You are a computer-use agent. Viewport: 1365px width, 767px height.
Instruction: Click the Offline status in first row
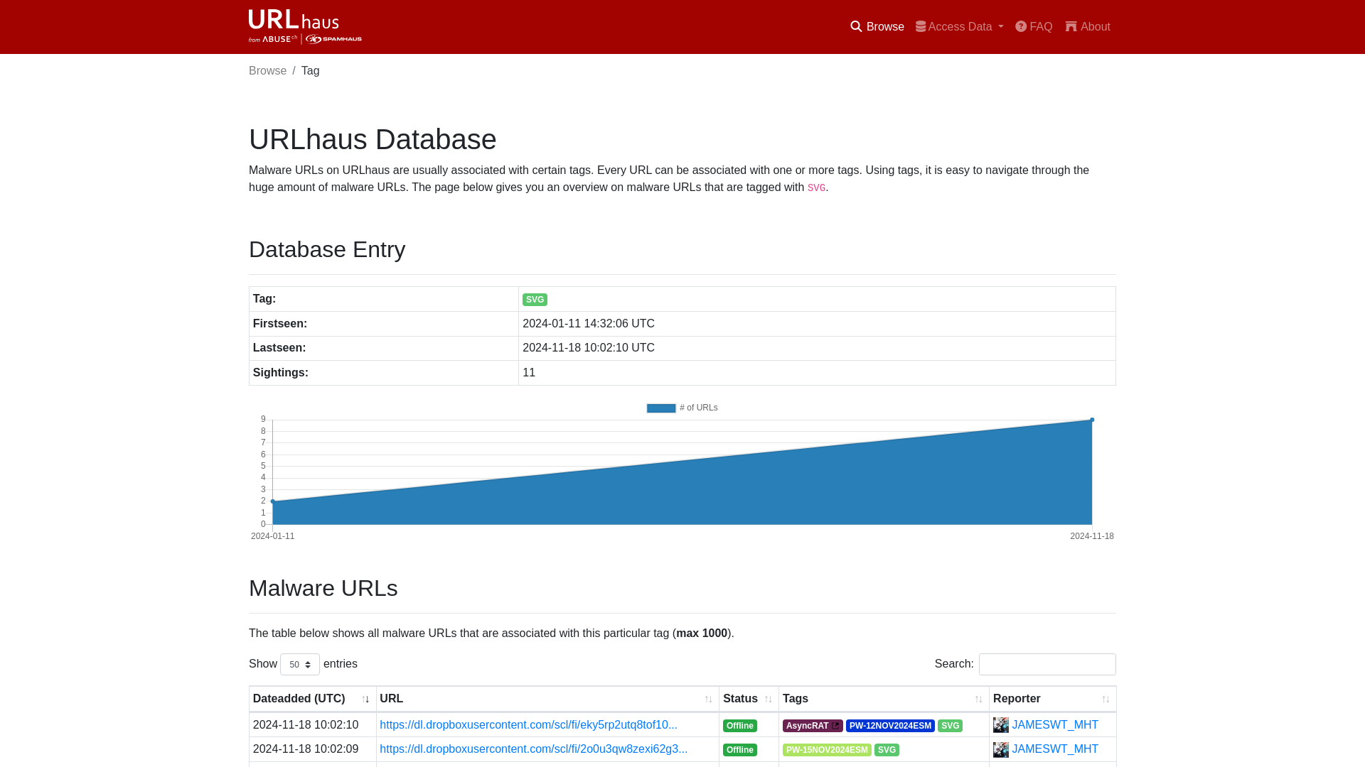pyautogui.click(x=740, y=726)
